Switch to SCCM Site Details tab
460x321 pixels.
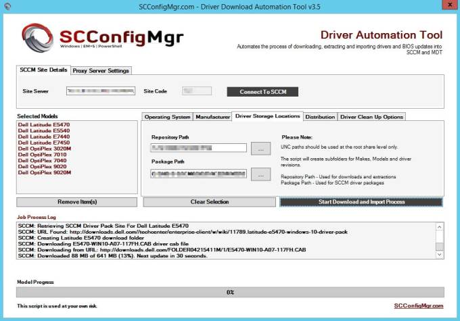[43, 70]
